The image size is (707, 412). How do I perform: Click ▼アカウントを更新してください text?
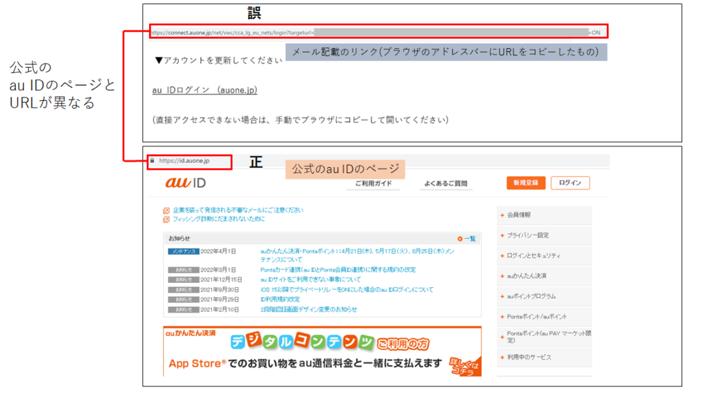click(218, 61)
